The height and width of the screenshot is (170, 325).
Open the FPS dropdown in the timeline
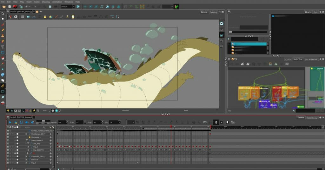119,122
